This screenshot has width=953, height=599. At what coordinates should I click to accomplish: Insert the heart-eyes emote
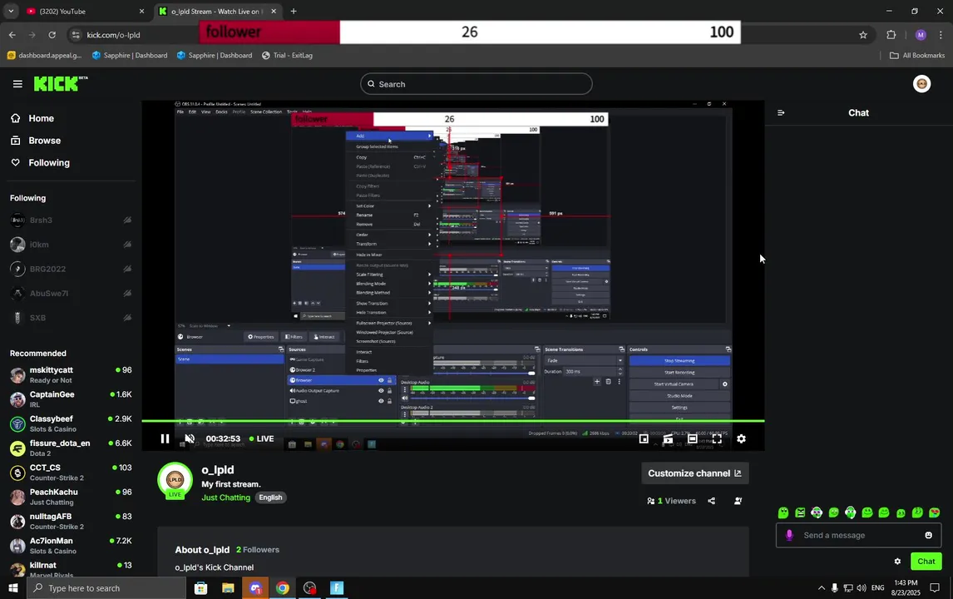[x=934, y=512]
